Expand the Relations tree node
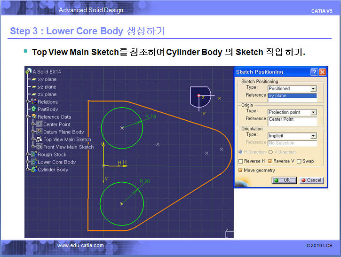This screenshot has width=341, height=257. click(x=28, y=101)
